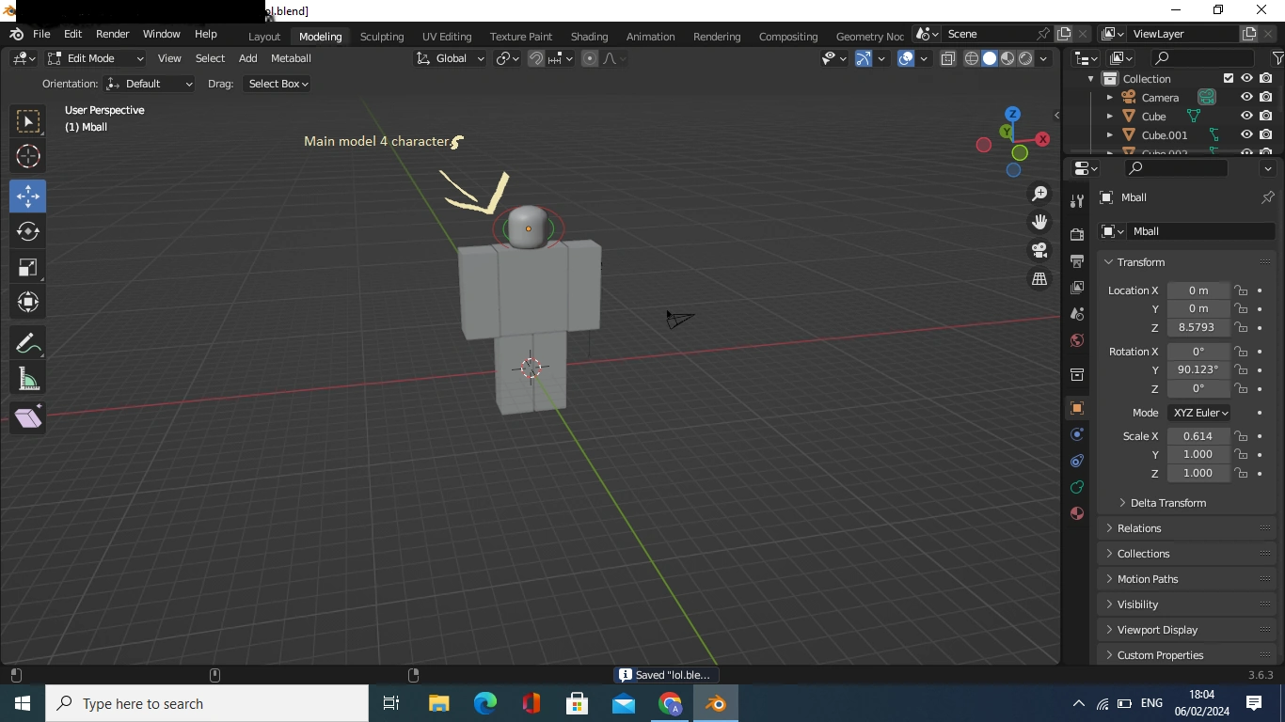
Task: Click the Cursor tool icon
Action: tap(28, 156)
